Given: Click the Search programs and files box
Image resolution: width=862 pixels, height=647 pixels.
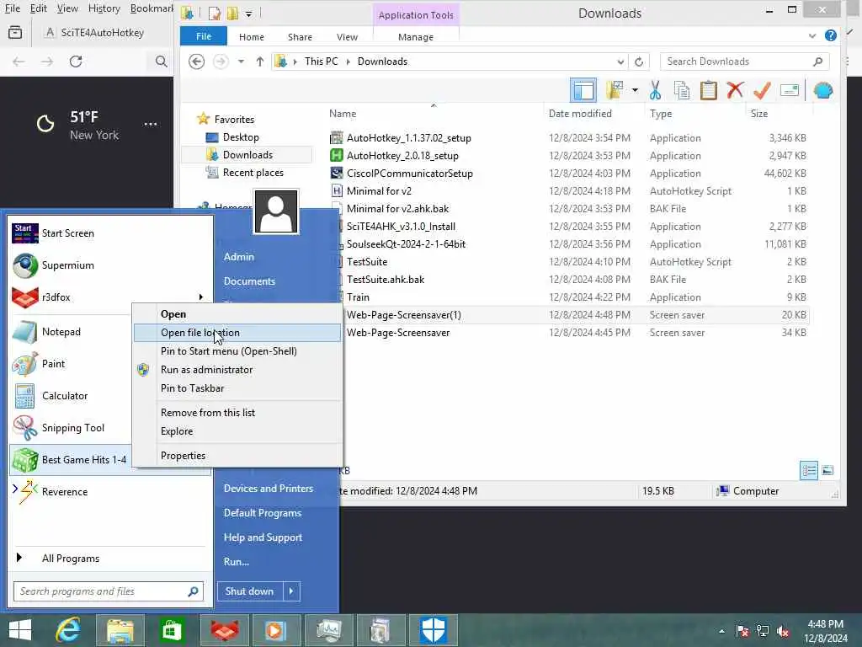Looking at the screenshot, I should (109, 591).
